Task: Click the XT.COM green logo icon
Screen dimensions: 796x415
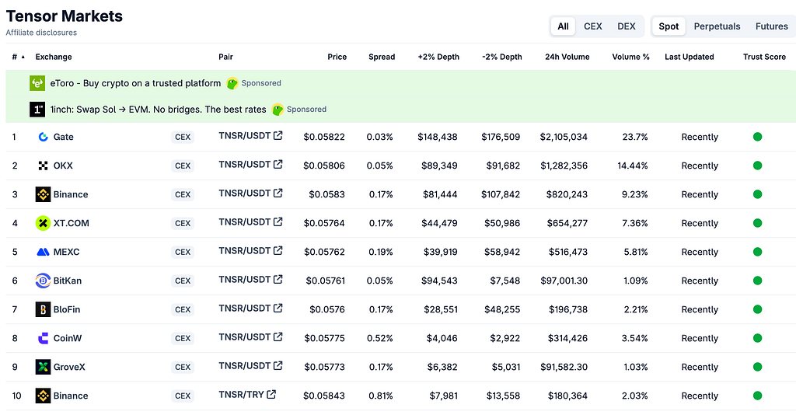Action: pos(44,223)
